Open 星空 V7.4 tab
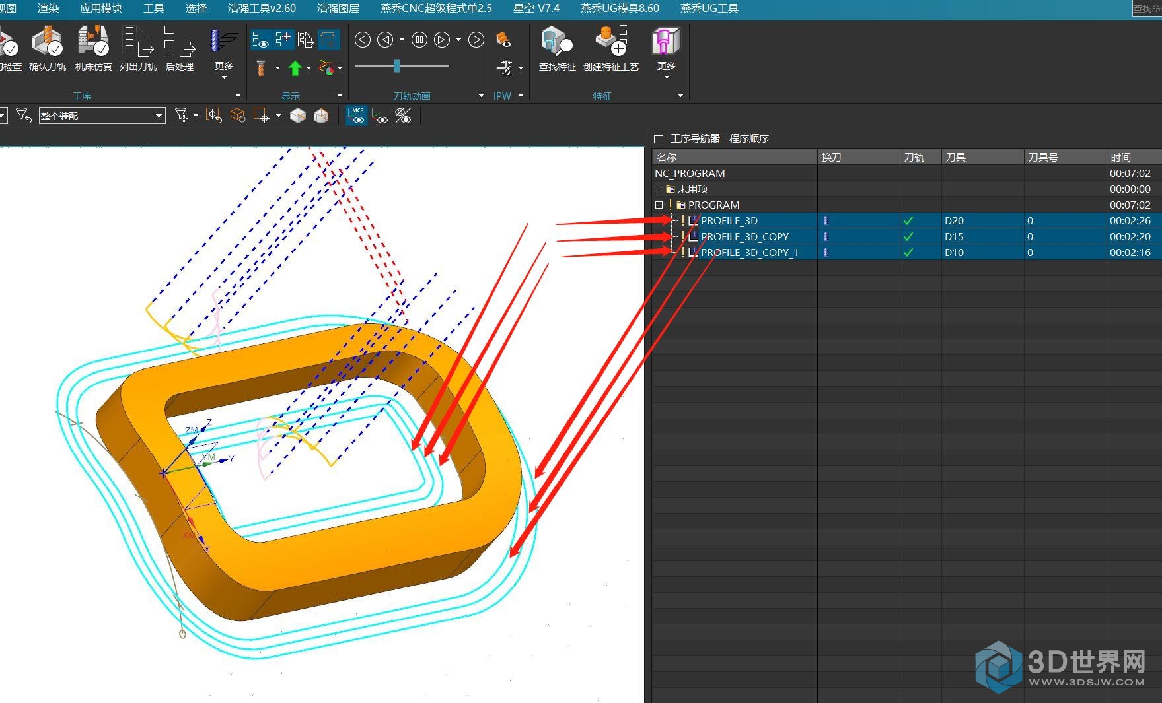This screenshot has height=703, width=1162. 536,8
